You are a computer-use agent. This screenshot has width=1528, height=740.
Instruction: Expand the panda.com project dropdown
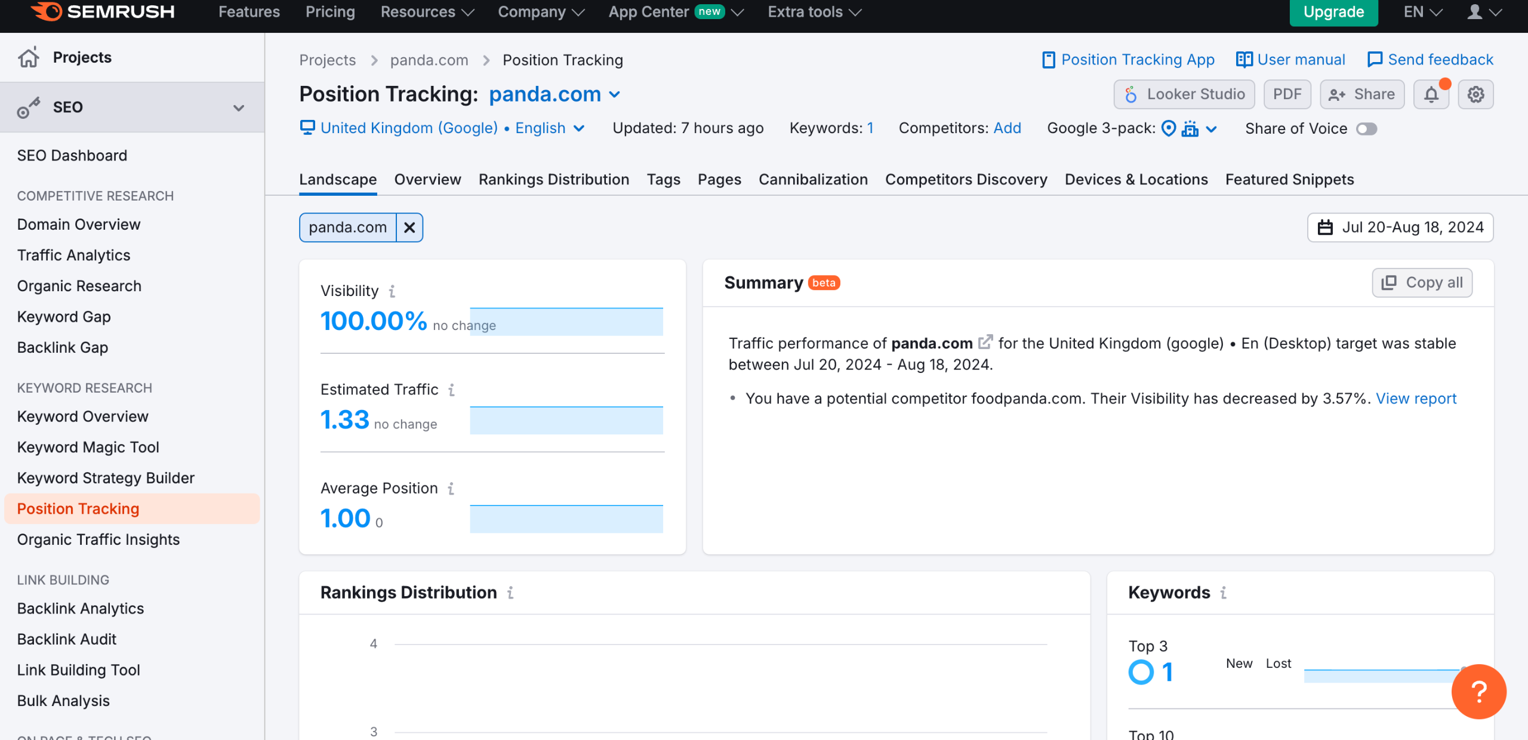[615, 94]
